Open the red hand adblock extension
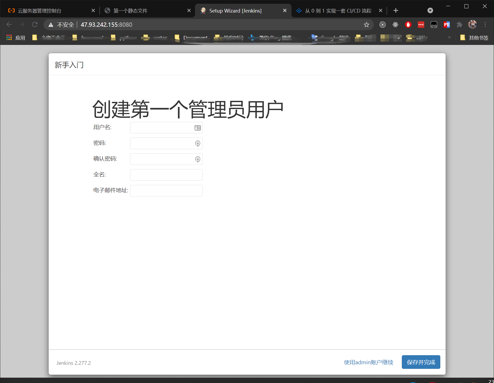 pos(408,25)
